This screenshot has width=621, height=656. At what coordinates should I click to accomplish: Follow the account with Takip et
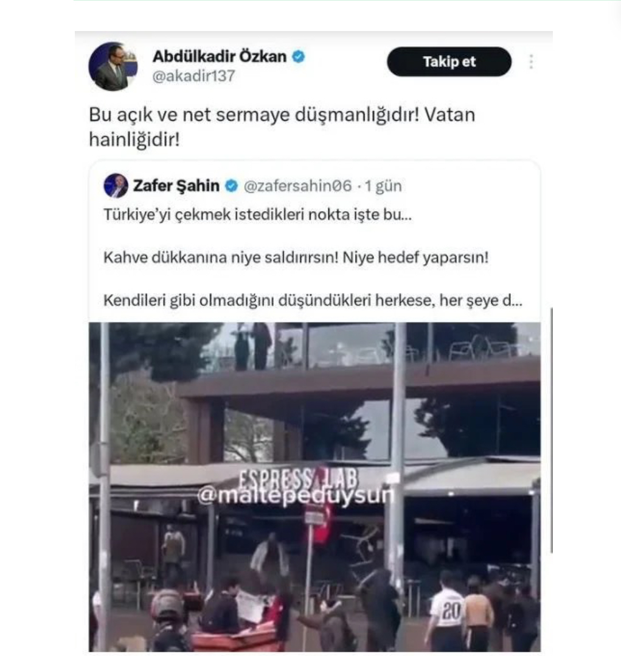coord(449,61)
